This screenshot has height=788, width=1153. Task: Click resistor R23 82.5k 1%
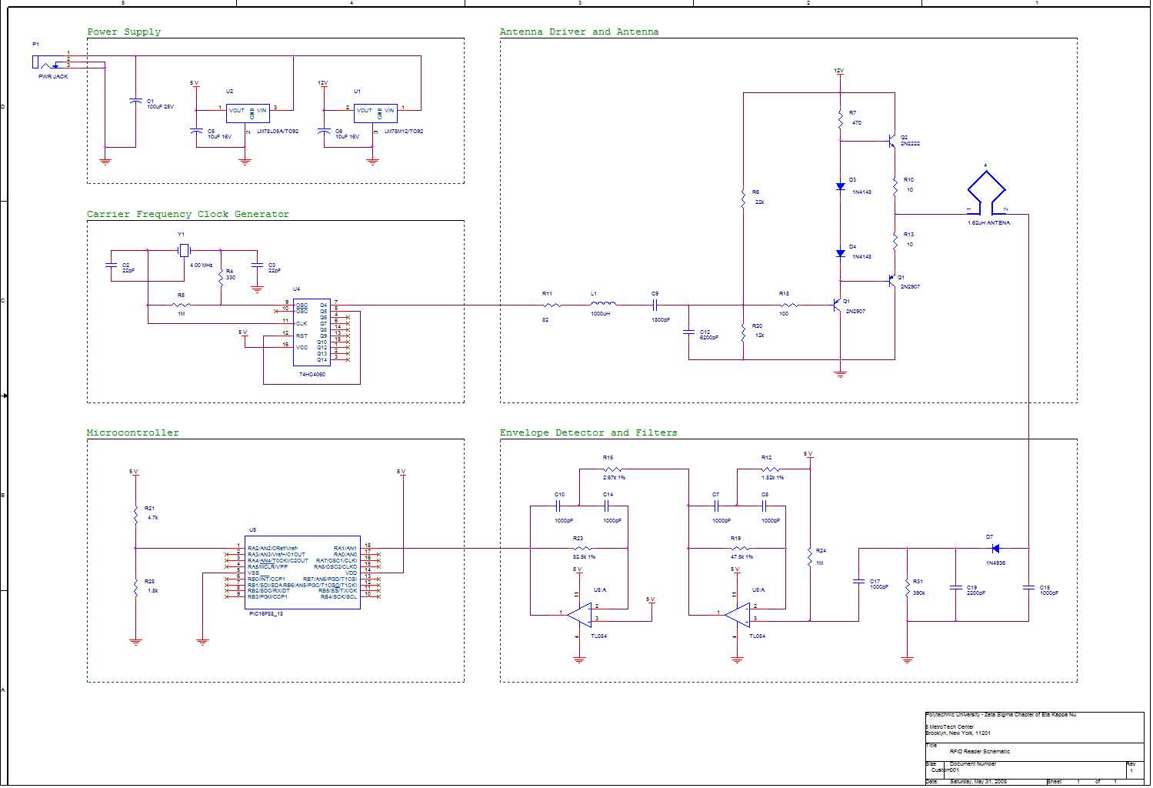[x=582, y=549]
